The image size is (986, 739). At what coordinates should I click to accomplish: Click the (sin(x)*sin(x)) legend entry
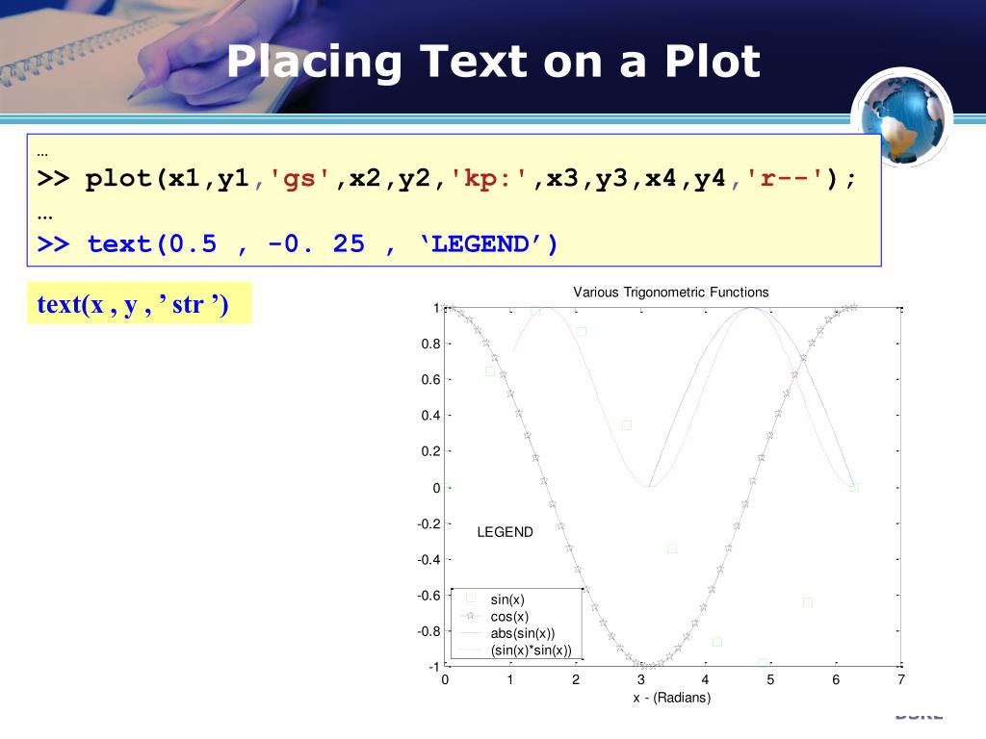[x=532, y=650]
